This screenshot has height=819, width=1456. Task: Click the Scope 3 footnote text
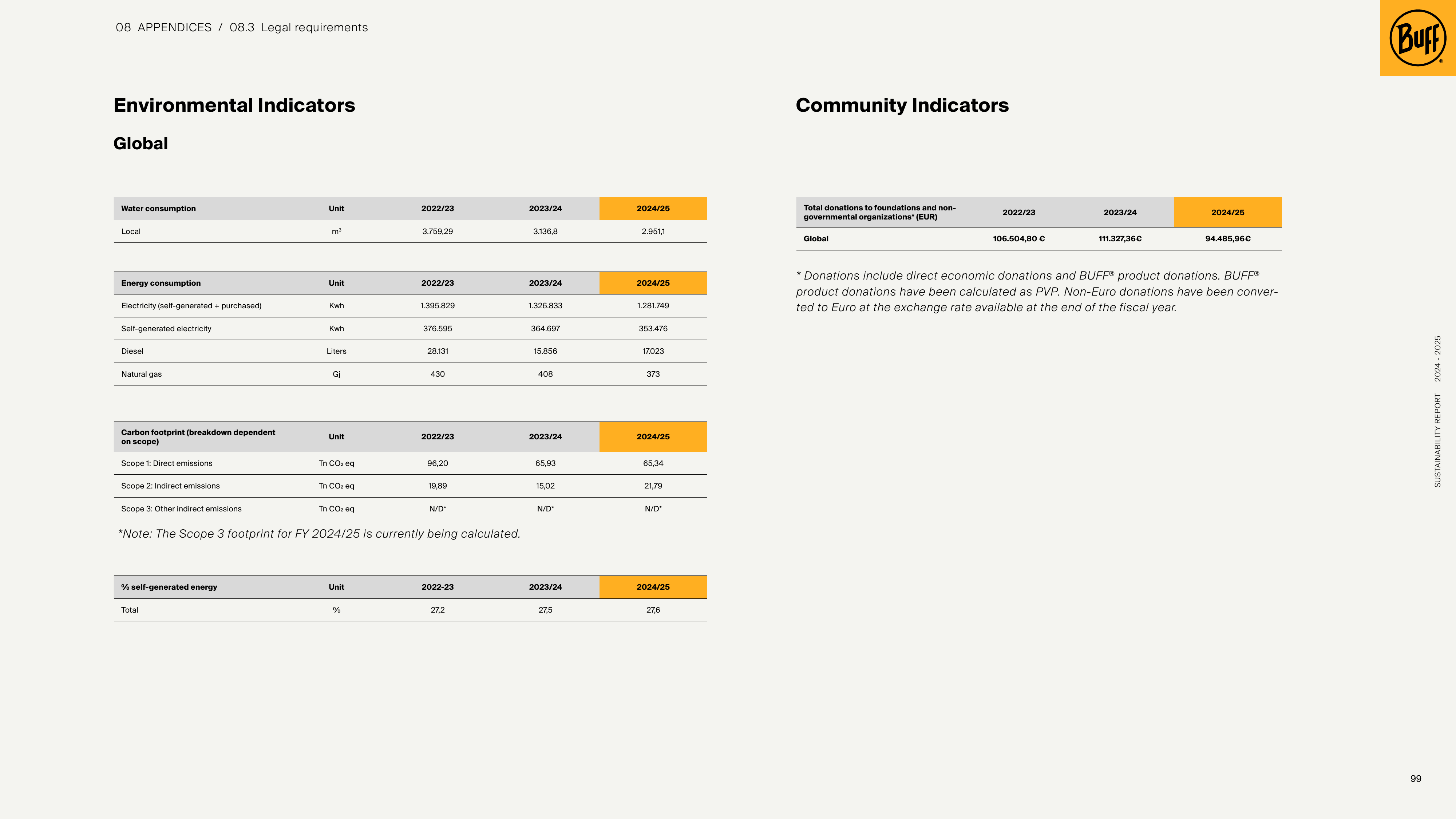319,534
